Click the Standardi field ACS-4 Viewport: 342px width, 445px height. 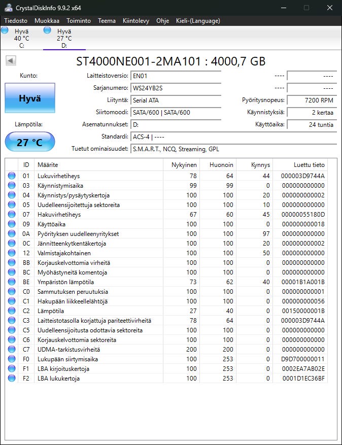(x=233, y=137)
